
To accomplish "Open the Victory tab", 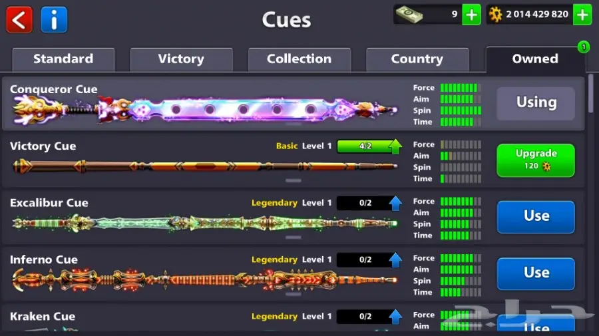I will pyautogui.click(x=182, y=59).
